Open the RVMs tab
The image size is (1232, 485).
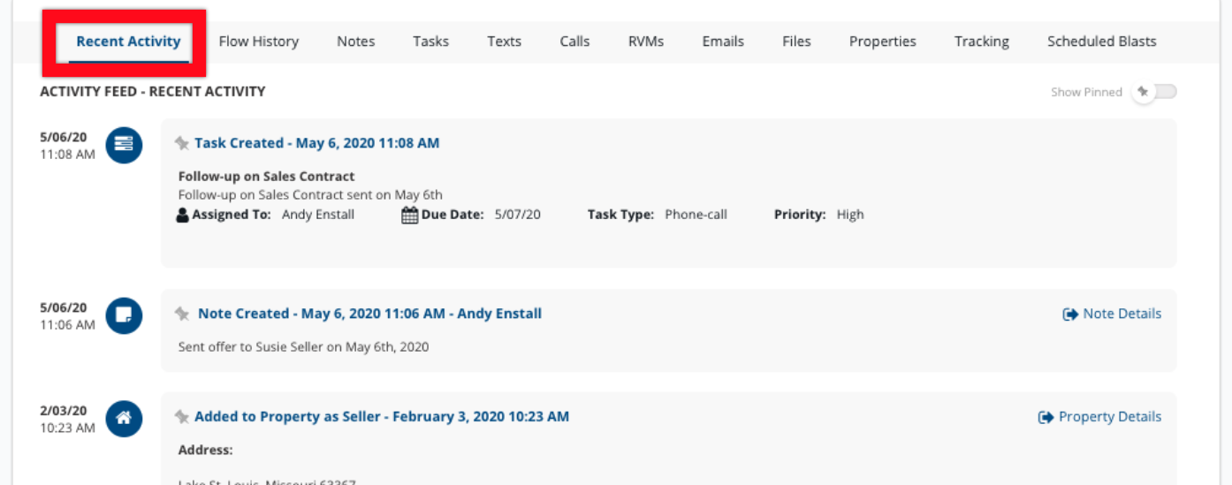(x=646, y=42)
